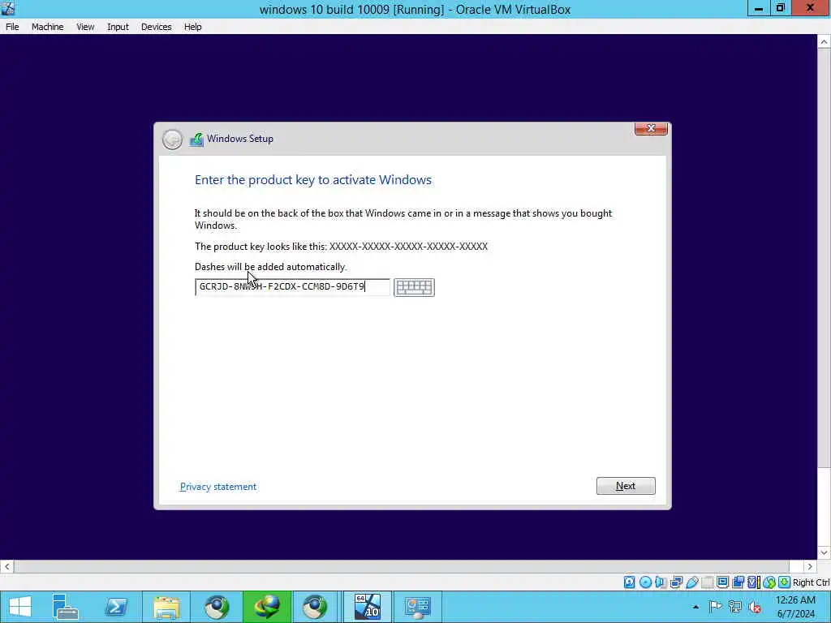This screenshot has width=831, height=623.
Task: Open the View menu
Action: click(x=85, y=27)
